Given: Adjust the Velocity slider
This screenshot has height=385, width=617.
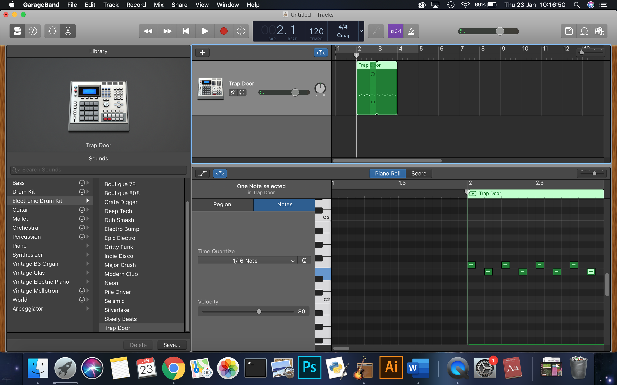Looking at the screenshot, I should [x=259, y=311].
